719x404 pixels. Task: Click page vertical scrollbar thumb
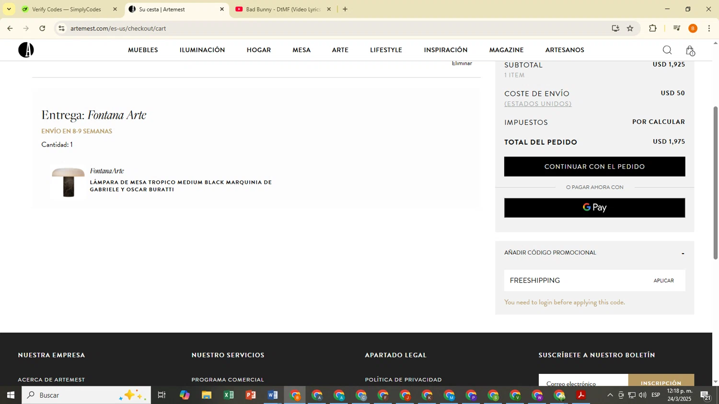click(x=716, y=183)
